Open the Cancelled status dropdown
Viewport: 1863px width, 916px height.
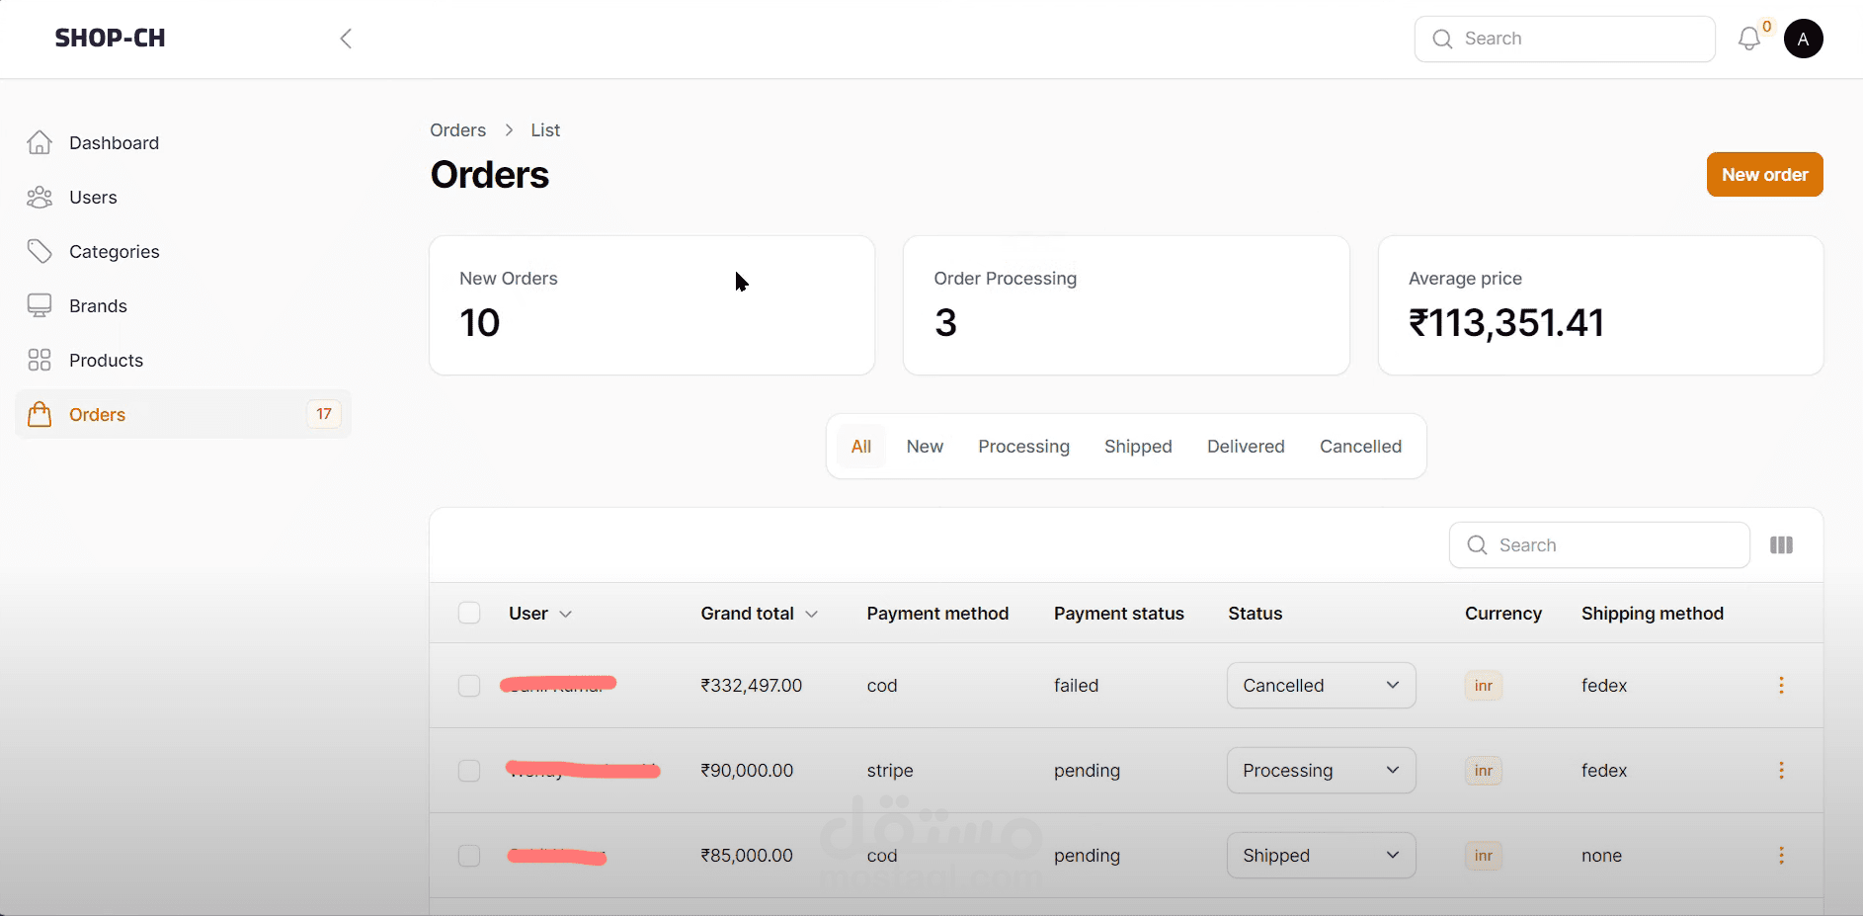tap(1321, 686)
